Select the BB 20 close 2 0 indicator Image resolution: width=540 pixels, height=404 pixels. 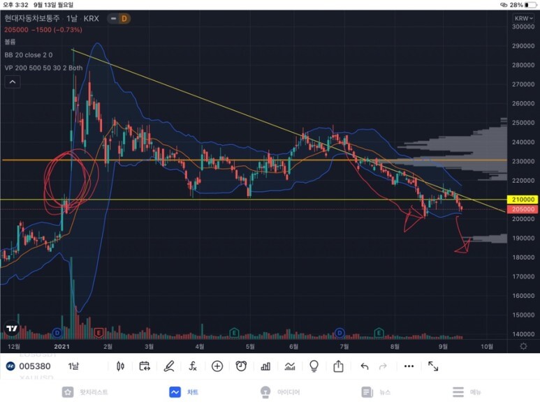tap(29, 55)
